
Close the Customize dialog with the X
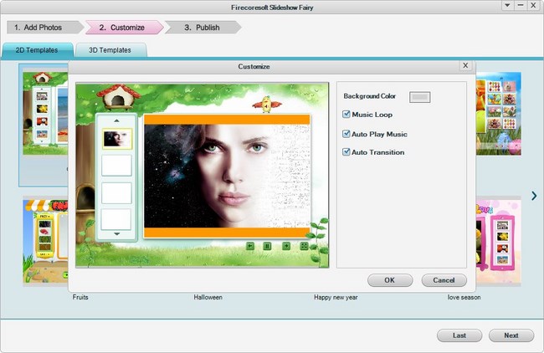tap(465, 65)
